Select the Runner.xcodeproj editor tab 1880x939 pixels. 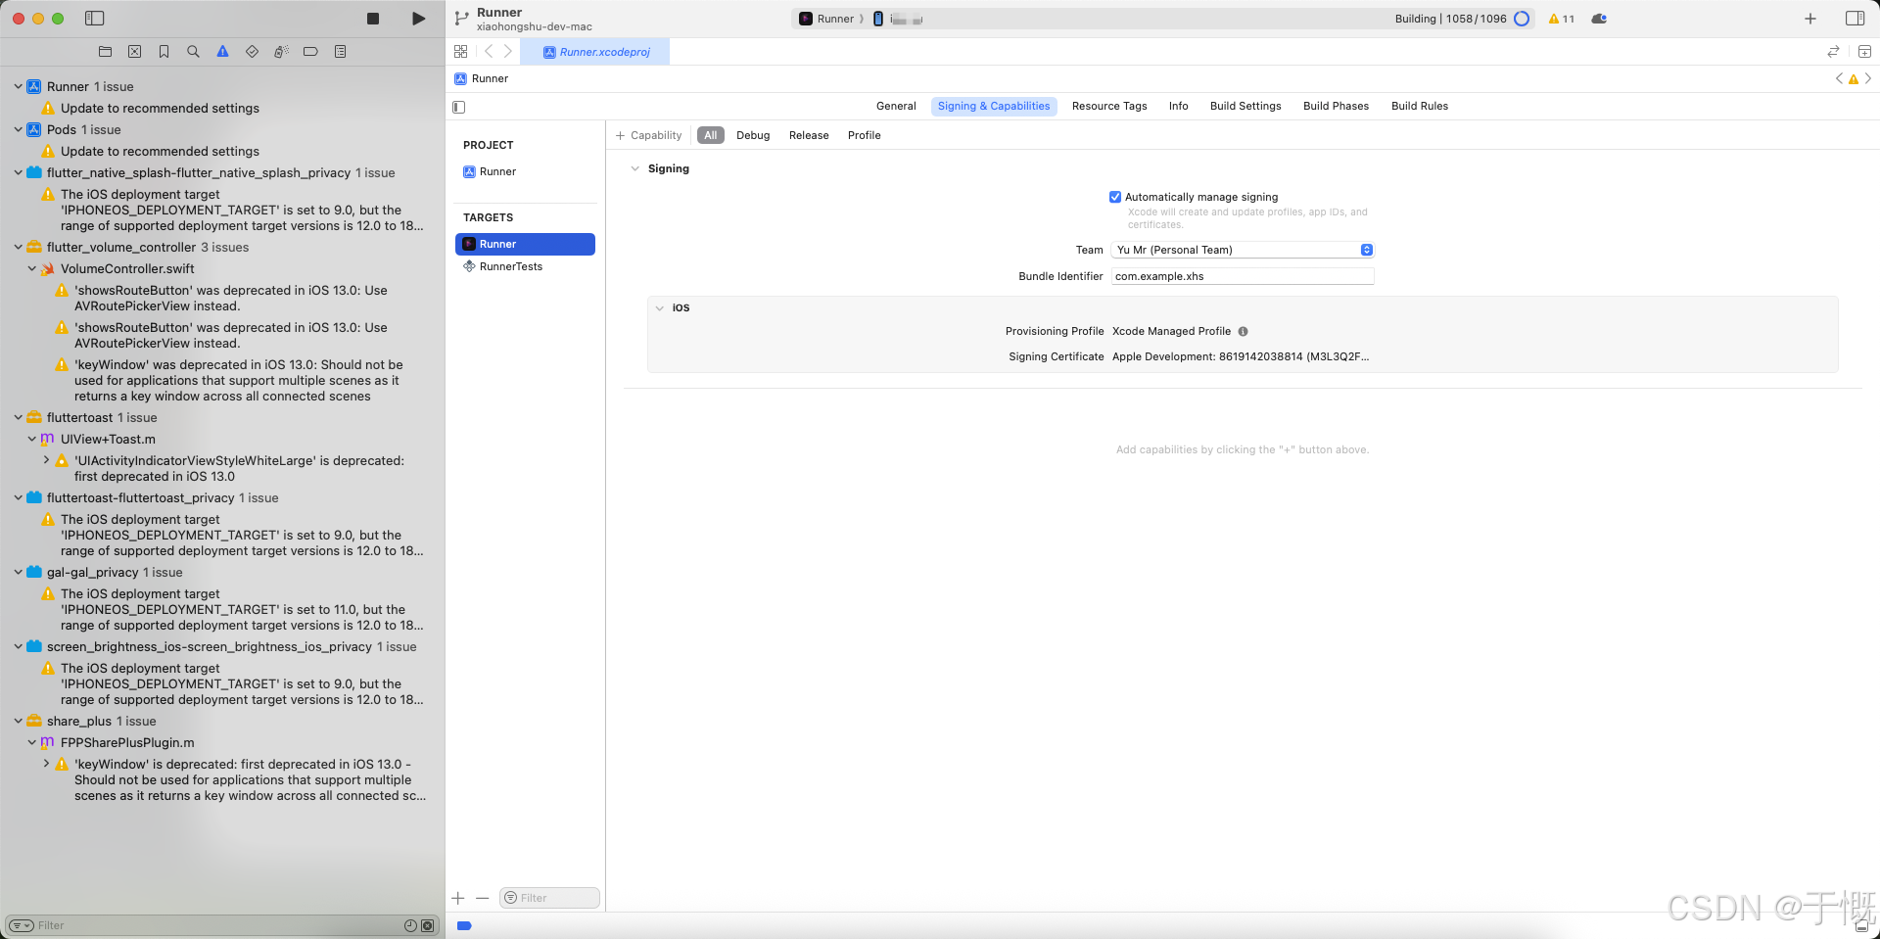[596, 52]
